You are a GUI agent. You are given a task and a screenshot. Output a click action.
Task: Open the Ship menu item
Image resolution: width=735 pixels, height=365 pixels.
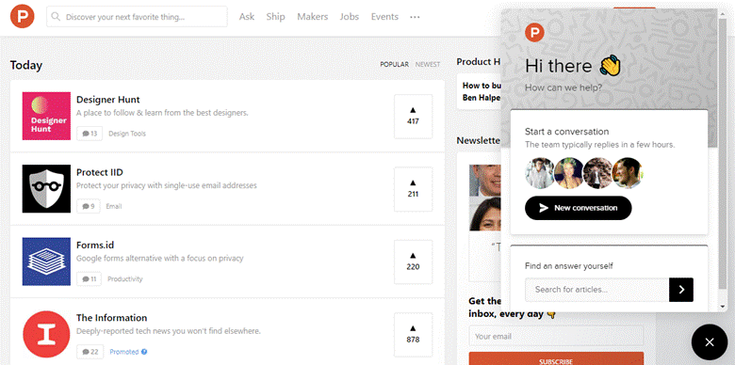[x=275, y=17]
